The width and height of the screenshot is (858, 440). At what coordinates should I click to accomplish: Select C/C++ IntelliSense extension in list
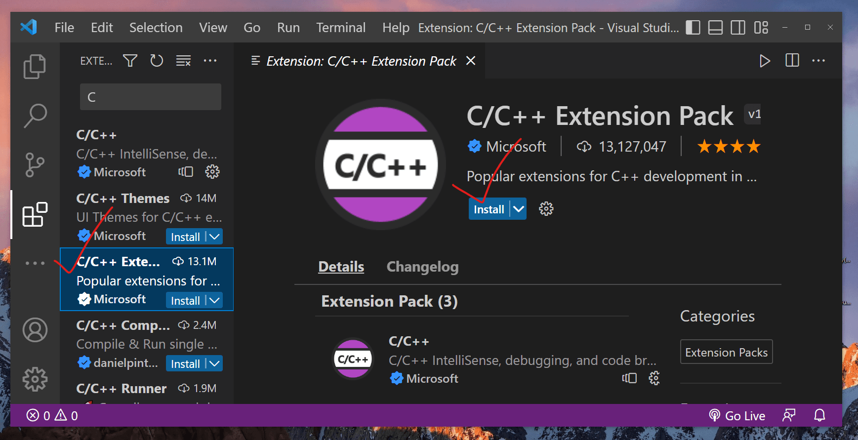pos(147,153)
